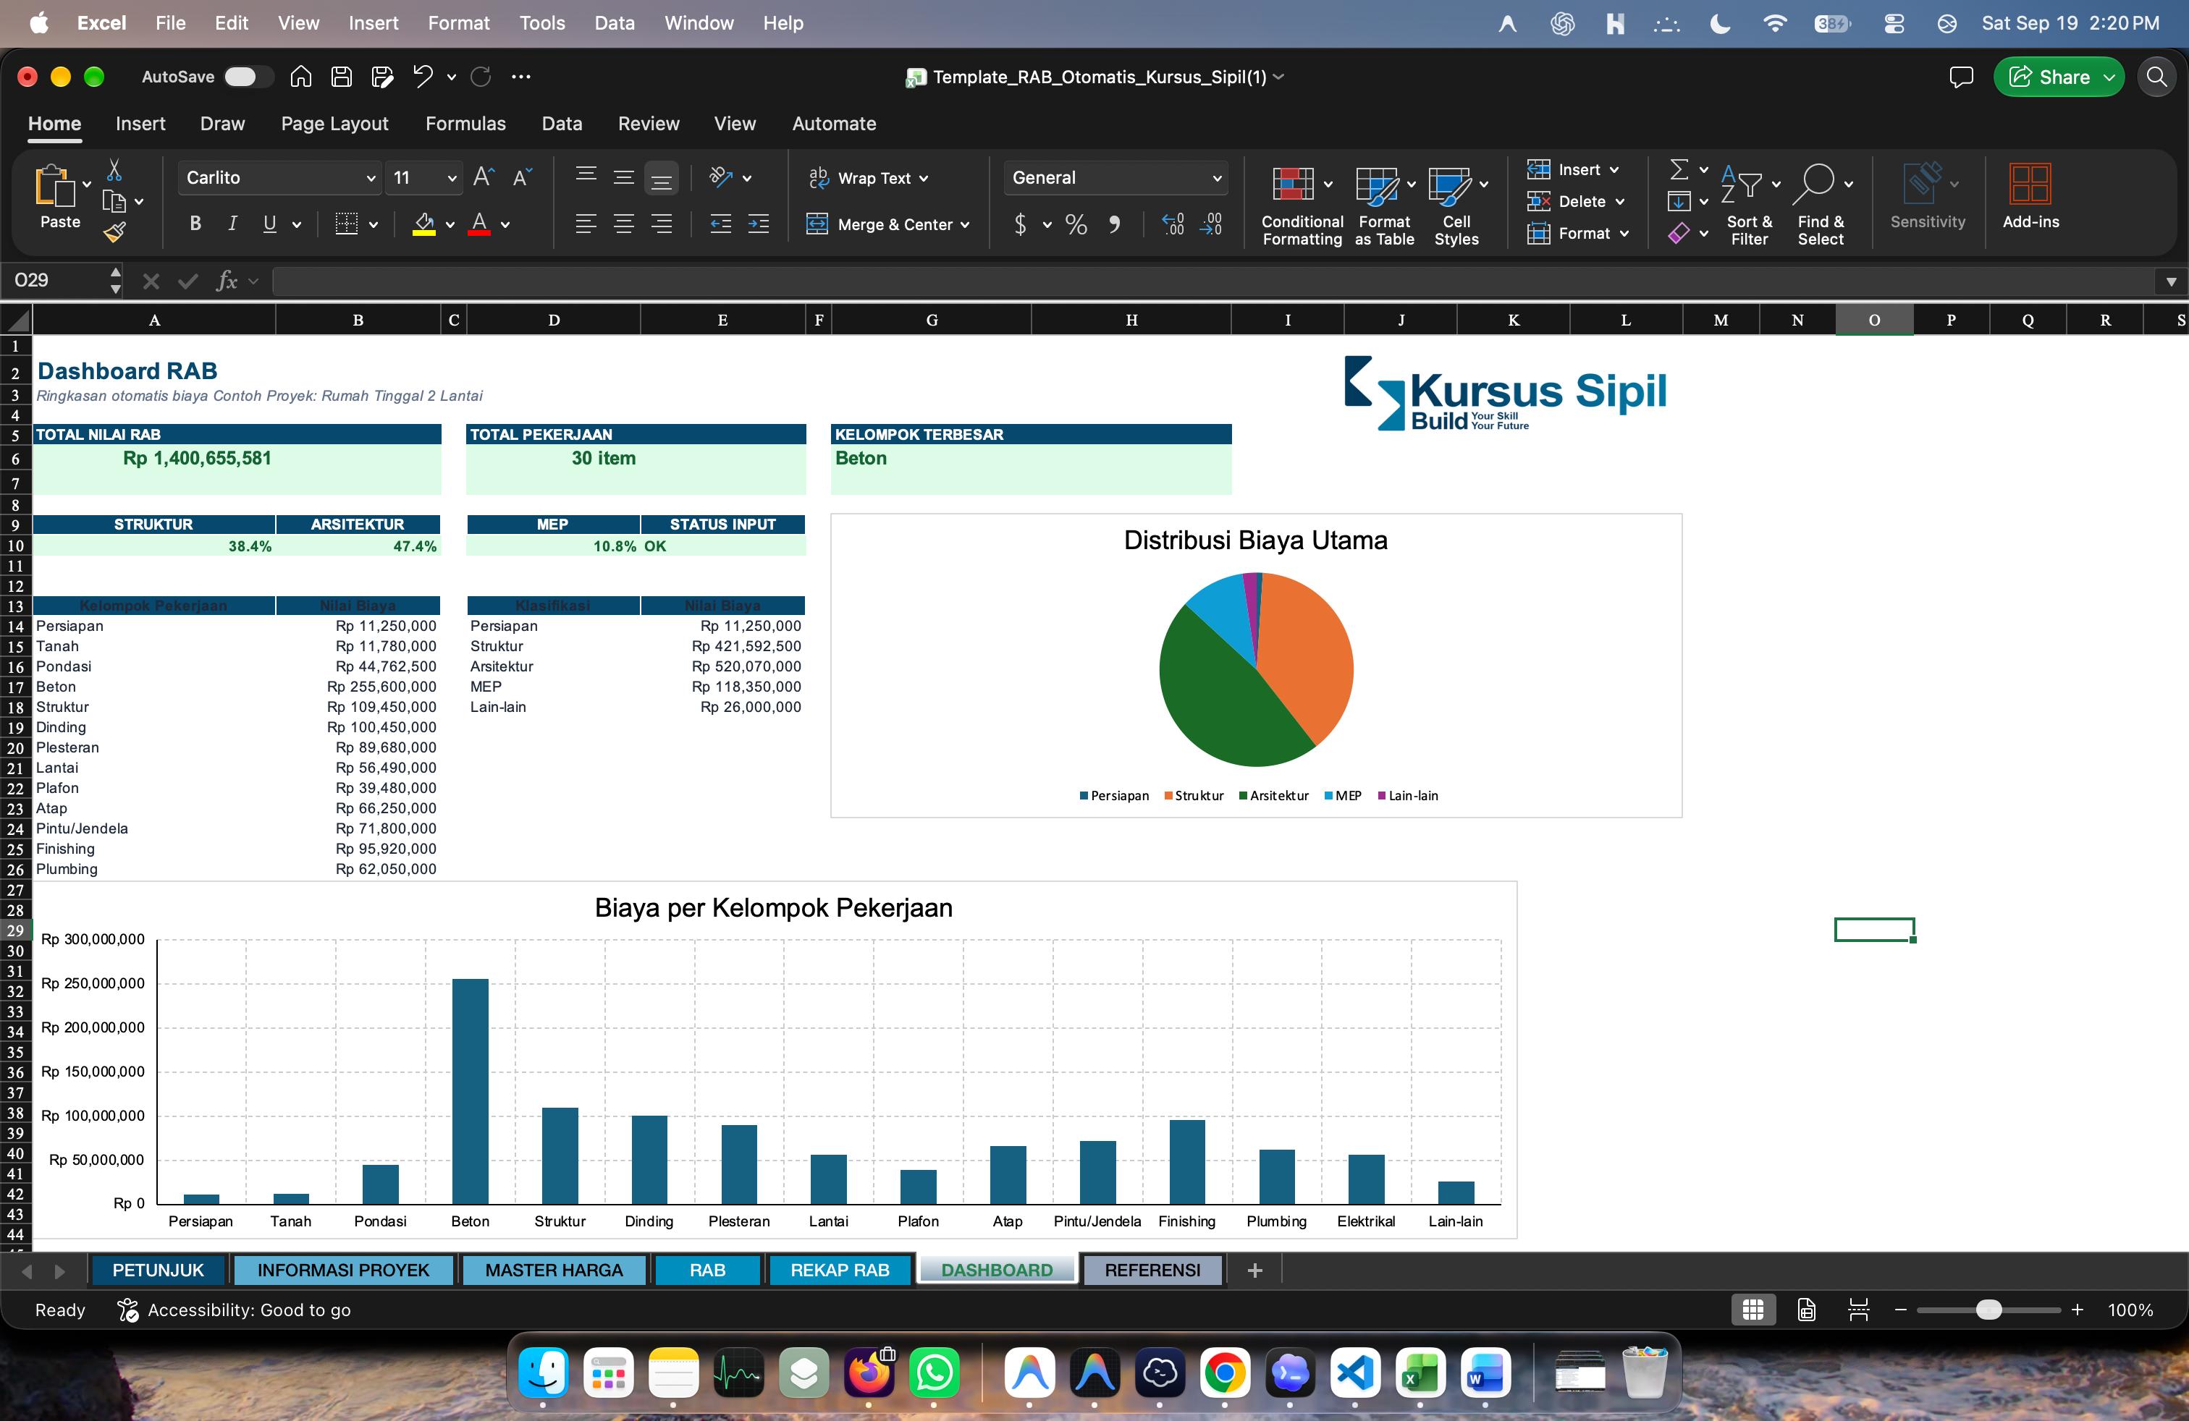Apply yellow fill color bucket

pyautogui.click(x=424, y=224)
